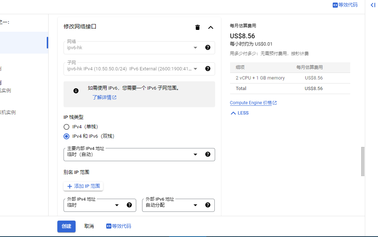The width and height of the screenshot is (378, 237).
Task: Delete network interface with trash icon
Action: (198, 27)
